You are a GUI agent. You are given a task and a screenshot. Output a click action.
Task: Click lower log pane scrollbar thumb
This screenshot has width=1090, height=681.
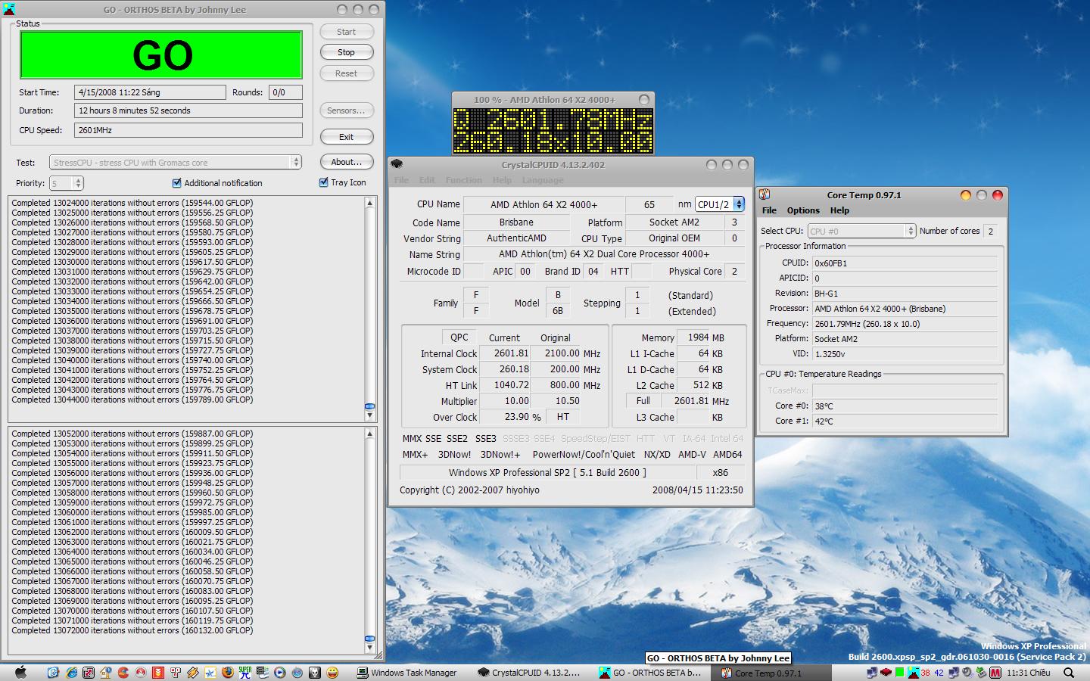point(369,638)
